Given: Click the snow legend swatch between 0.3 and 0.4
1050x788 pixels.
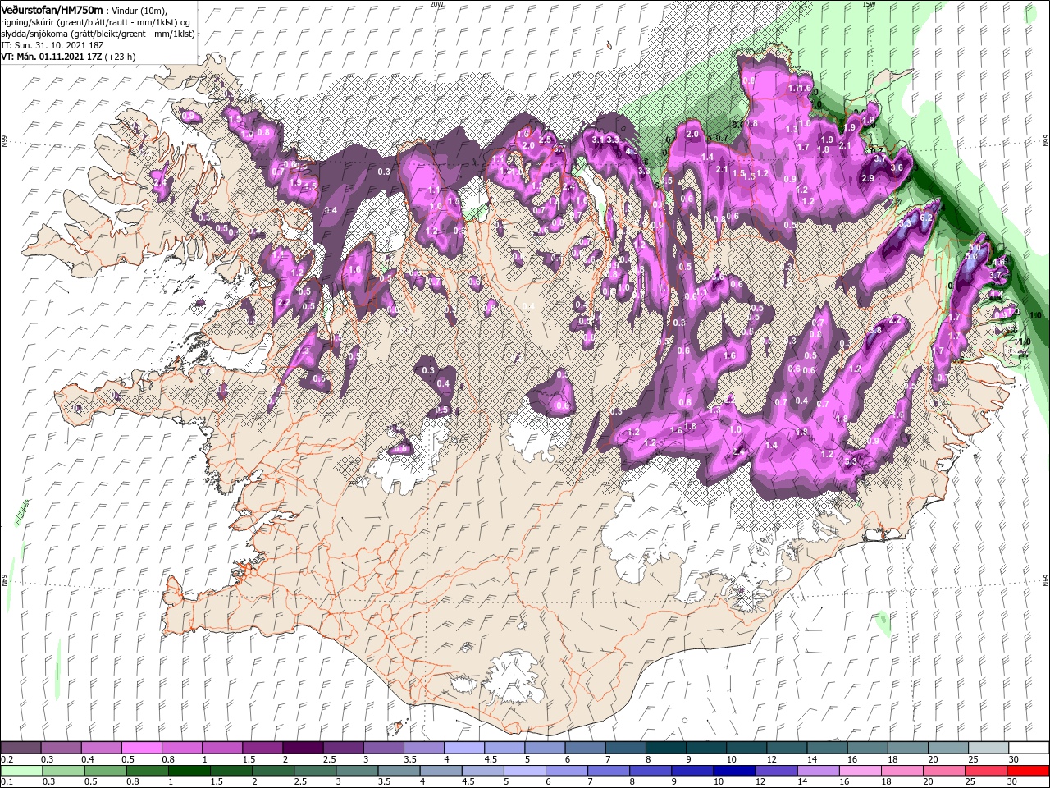Looking at the screenshot, I should pos(62,748).
